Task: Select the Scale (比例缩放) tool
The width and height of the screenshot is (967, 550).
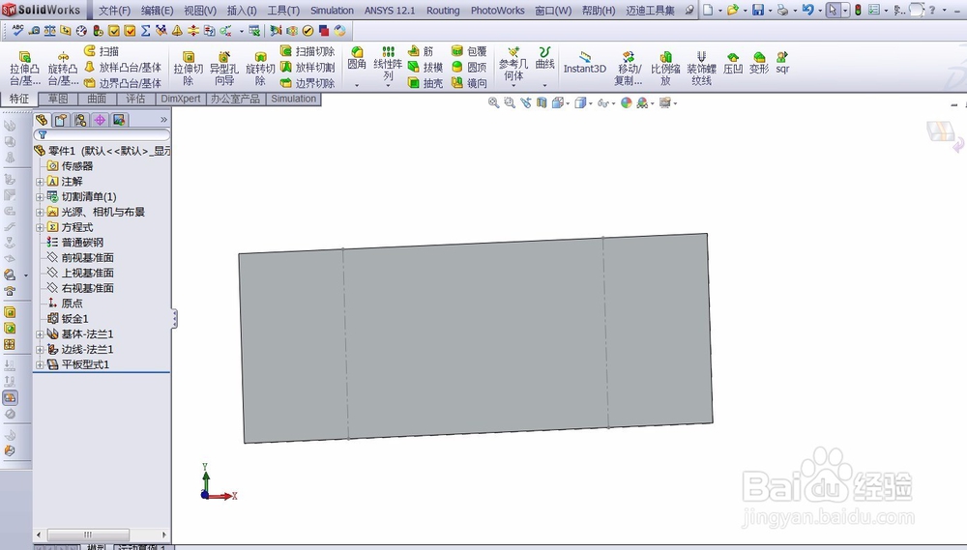Action: click(x=665, y=69)
